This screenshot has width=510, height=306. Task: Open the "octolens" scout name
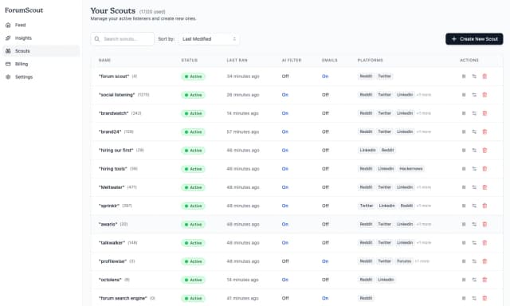[110, 280]
